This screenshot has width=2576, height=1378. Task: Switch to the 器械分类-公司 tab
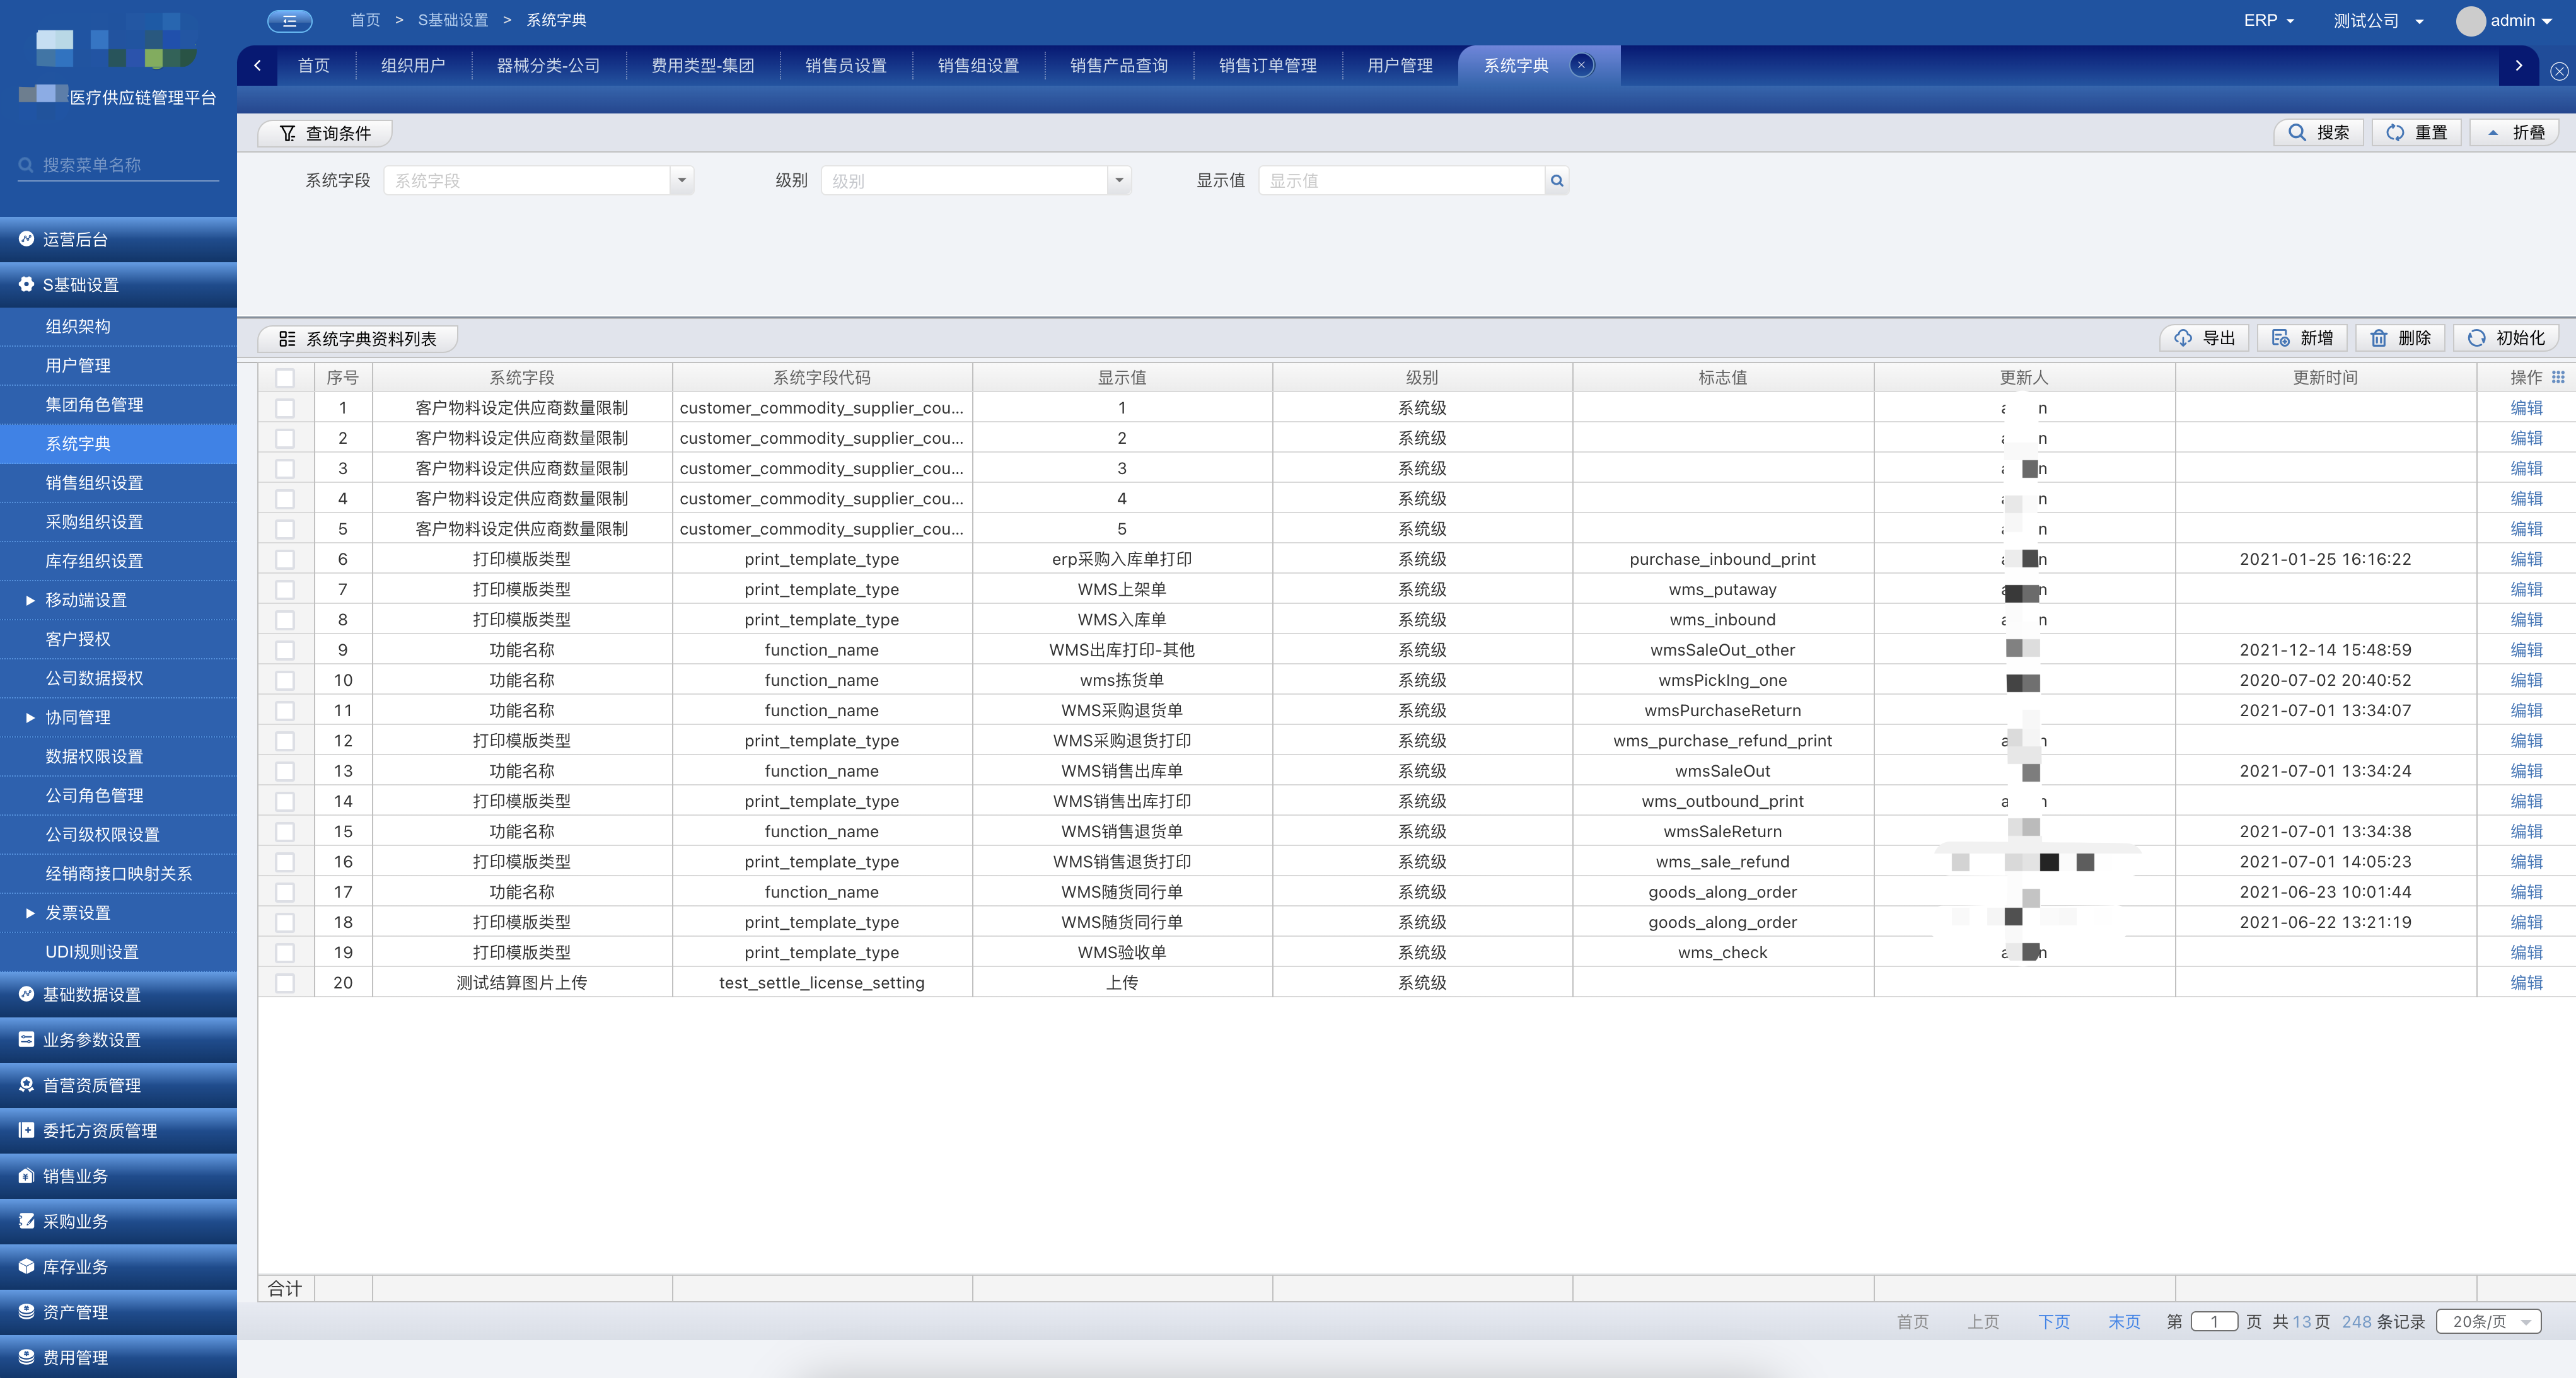pyautogui.click(x=548, y=65)
